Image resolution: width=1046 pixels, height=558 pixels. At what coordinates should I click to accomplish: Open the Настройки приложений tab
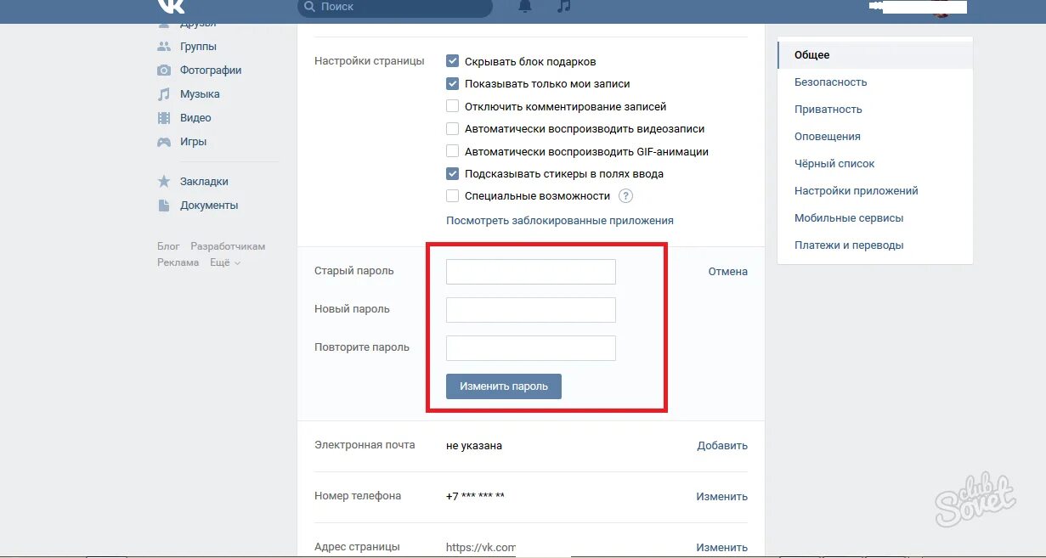pyautogui.click(x=875, y=191)
